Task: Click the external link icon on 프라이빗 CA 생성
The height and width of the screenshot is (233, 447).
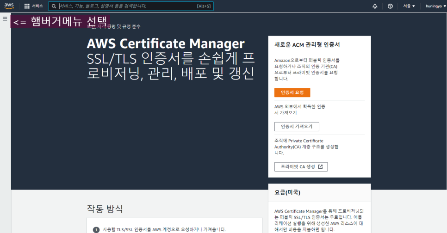Action: pyautogui.click(x=320, y=166)
